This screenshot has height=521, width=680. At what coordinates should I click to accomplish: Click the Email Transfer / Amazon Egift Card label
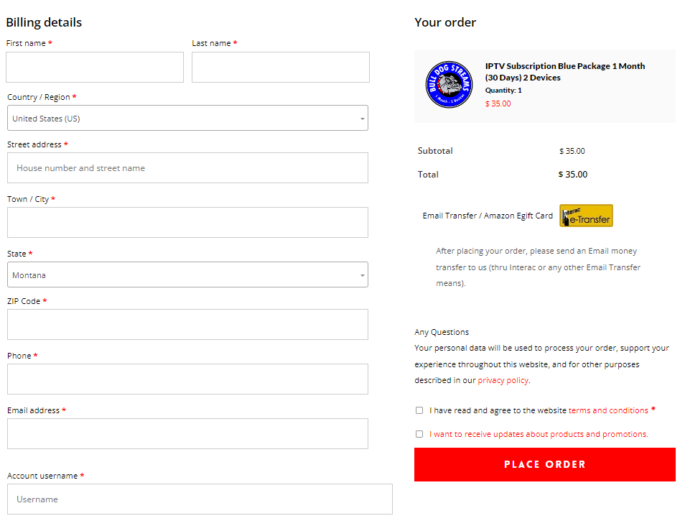point(488,216)
